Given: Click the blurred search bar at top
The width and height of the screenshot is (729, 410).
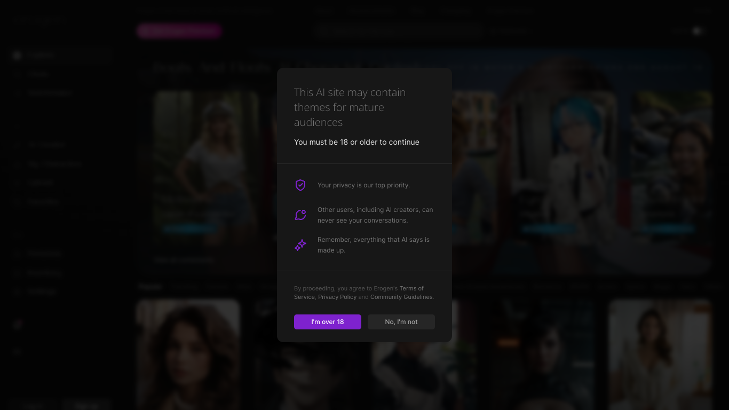Looking at the screenshot, I should click(x=399, y=31).
